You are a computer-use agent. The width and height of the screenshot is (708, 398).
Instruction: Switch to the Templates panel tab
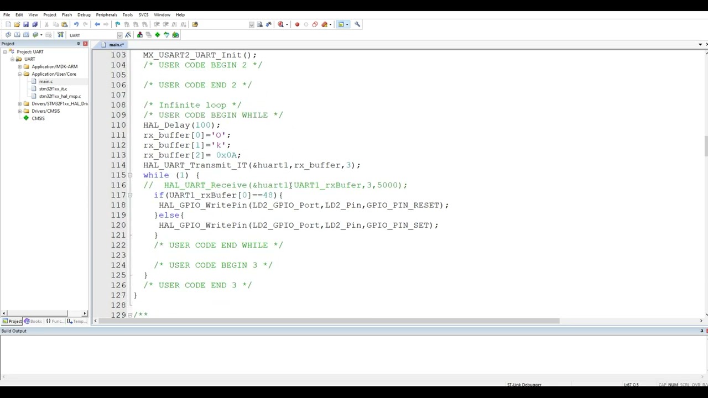tap(76, 321)
